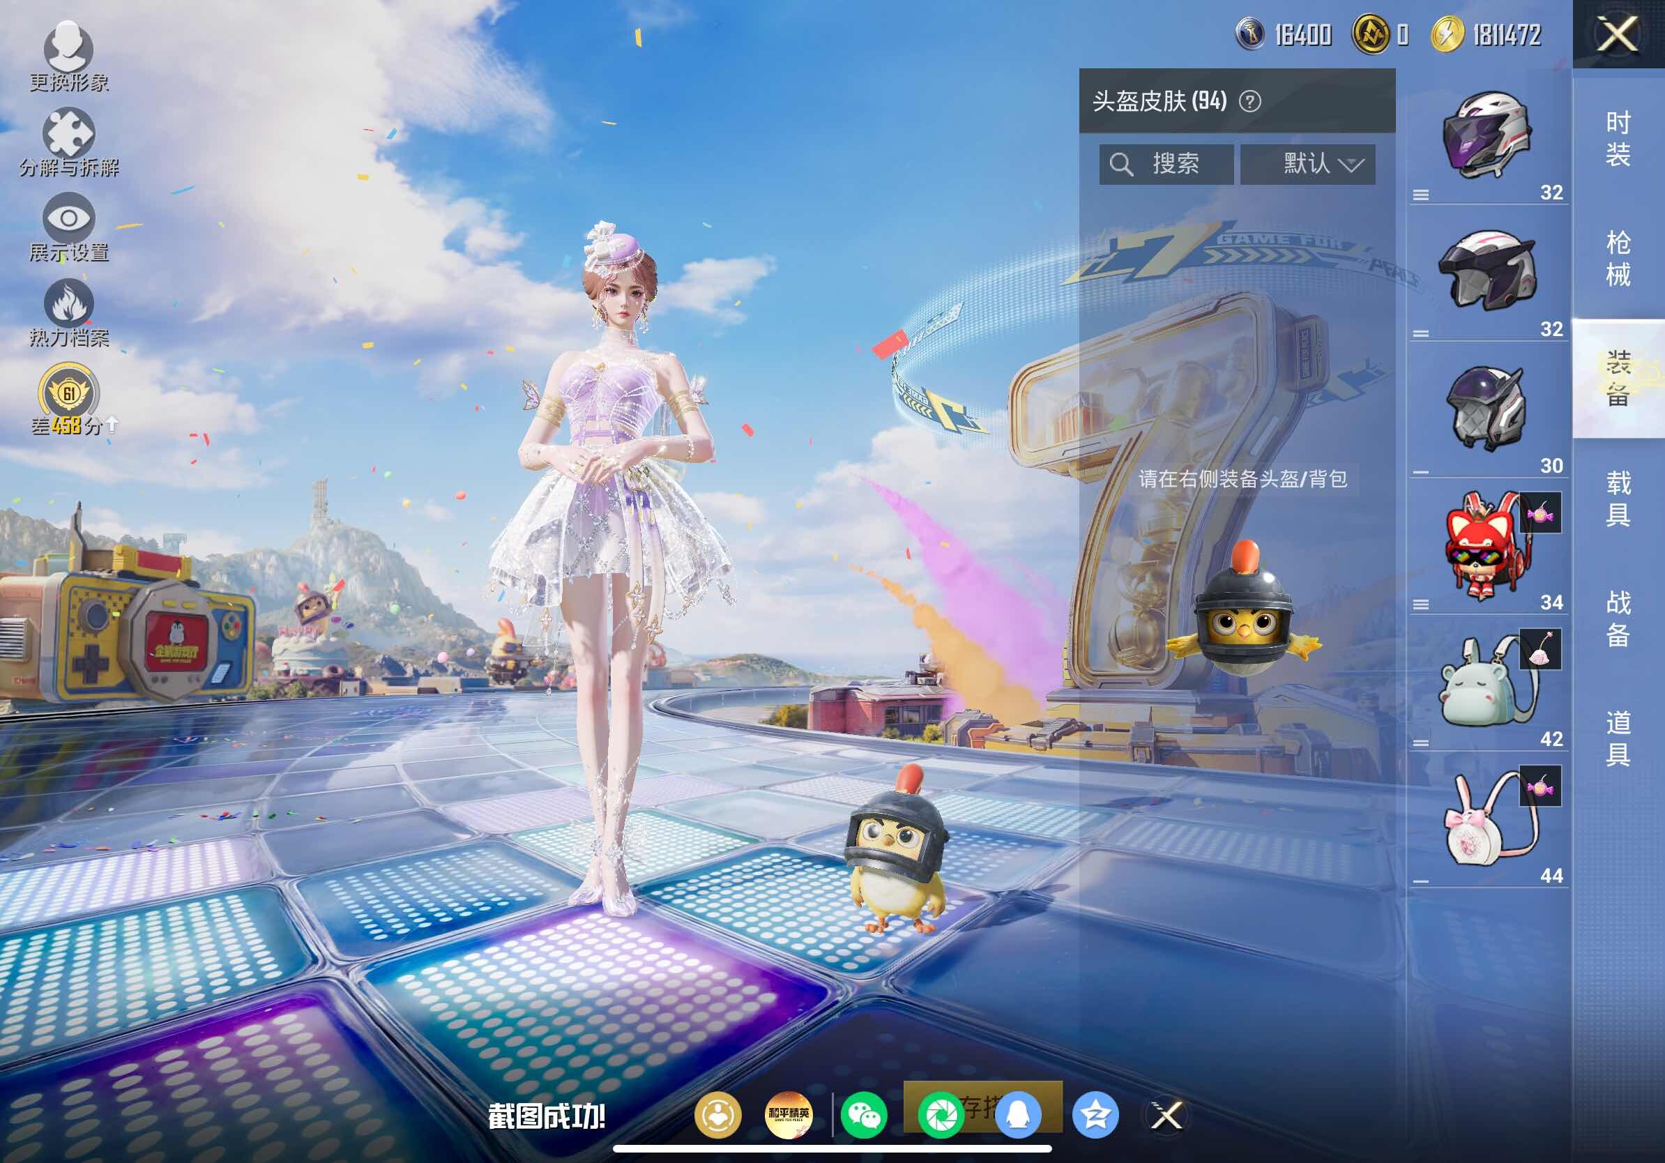The image size is (1665, 1163).
Task: Open the 热力档案 flame icon
Action: [x=68, y=304]
